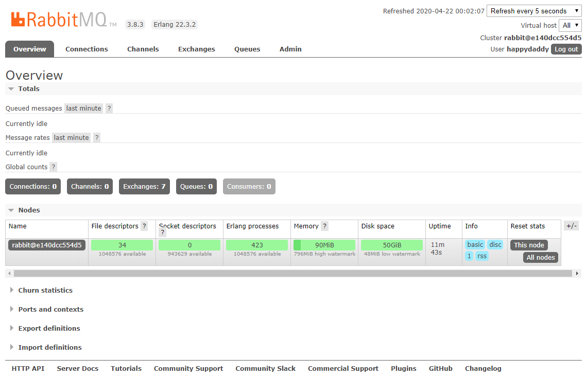This screenshot has width=586, height=377.
Task: Toggle node columns with +/- button
Action: (572, 225)
